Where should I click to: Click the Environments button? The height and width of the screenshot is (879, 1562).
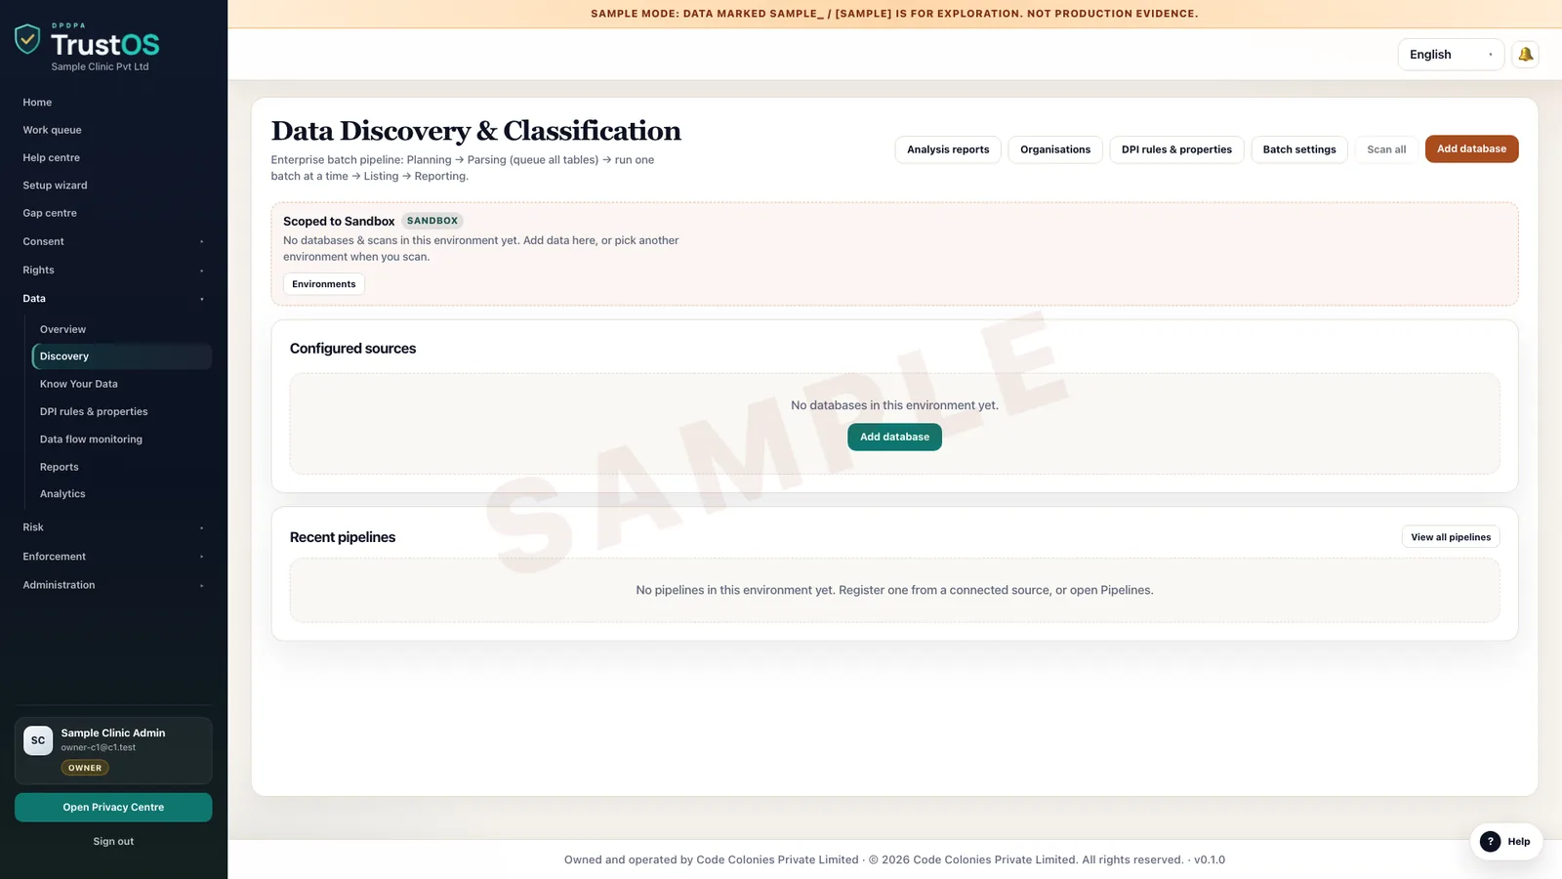click(324, 284)
